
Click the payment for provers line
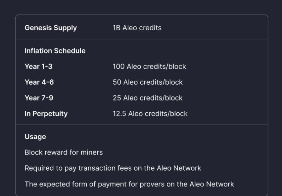tap(129, 184)
